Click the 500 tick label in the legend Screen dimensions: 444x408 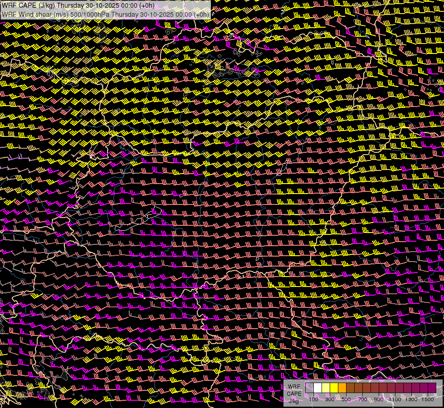(x=346, y=399)
